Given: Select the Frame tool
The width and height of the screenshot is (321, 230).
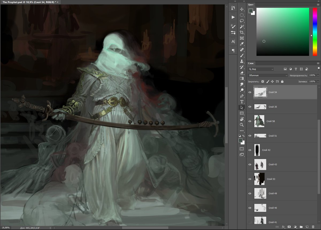Looking at the screenshot, I should (242, 38).
